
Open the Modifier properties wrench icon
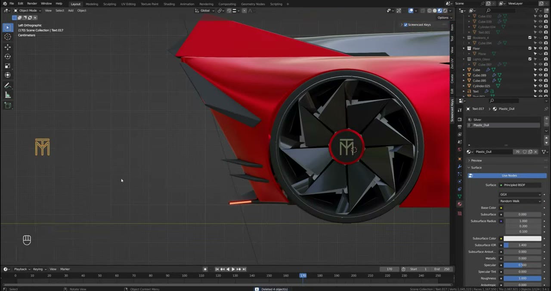pos(460,167)
